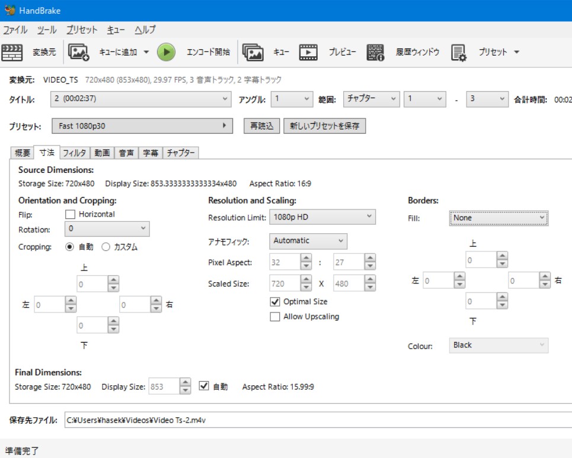Open アナモフィック Automatic dropdown
The width and height of the screenshot is (572, 458).
tap(308, 241)
